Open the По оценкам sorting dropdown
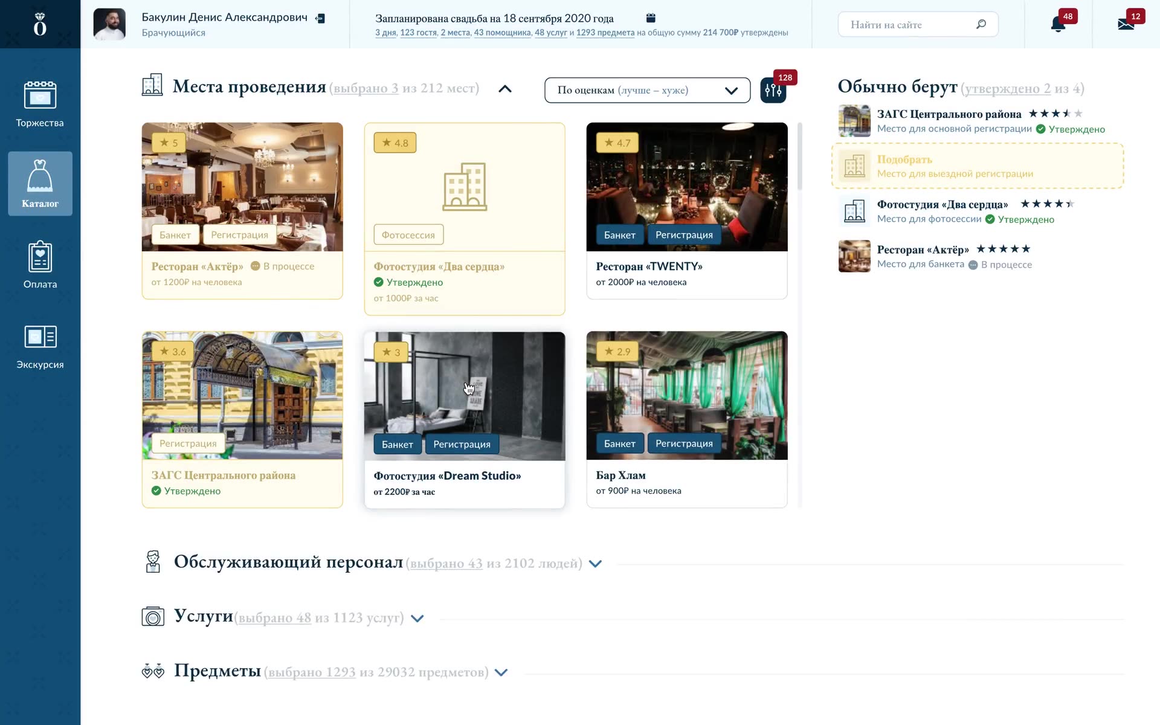This screenshot has width=1160, height=725. (x=647, y=90)
